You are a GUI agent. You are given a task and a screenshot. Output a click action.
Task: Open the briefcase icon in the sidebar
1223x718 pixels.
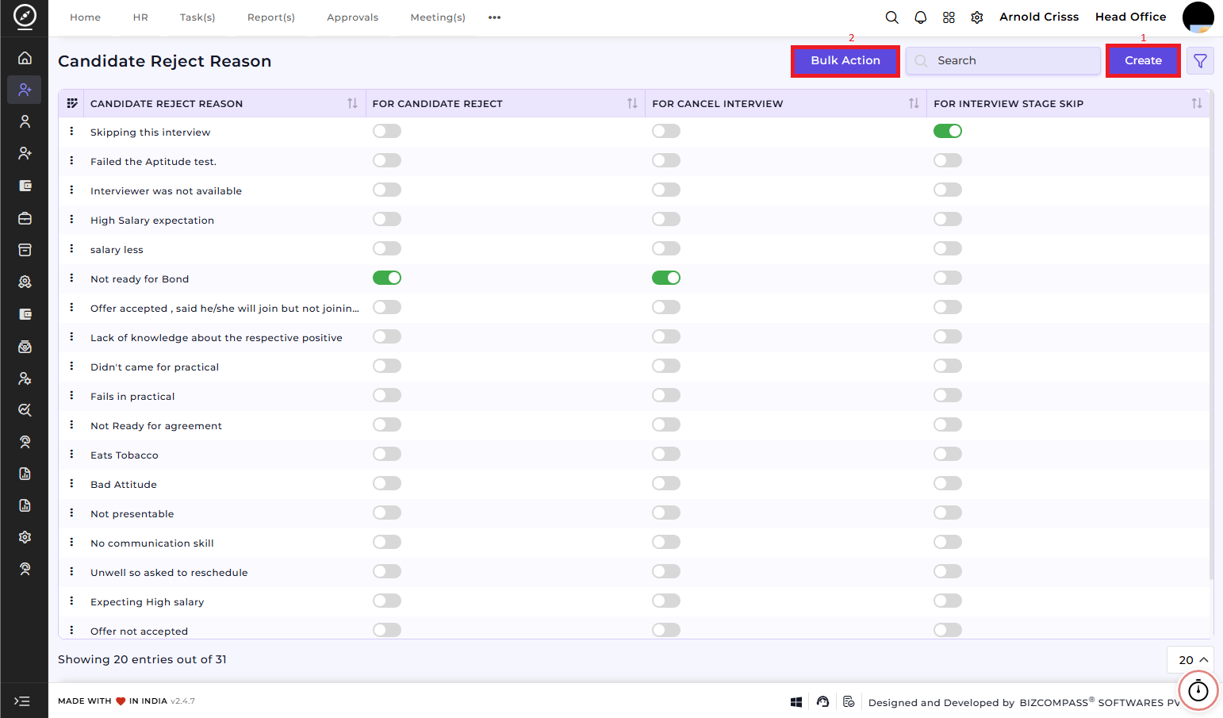(x=25, y=218)
